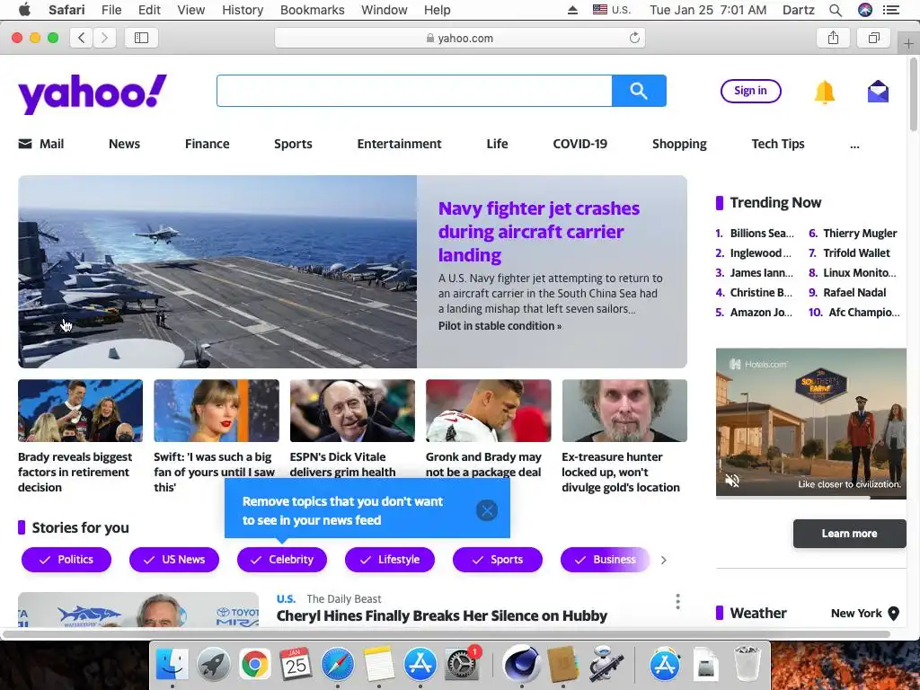
Task: Go to Entertainment section
Action: coord(400,144)
